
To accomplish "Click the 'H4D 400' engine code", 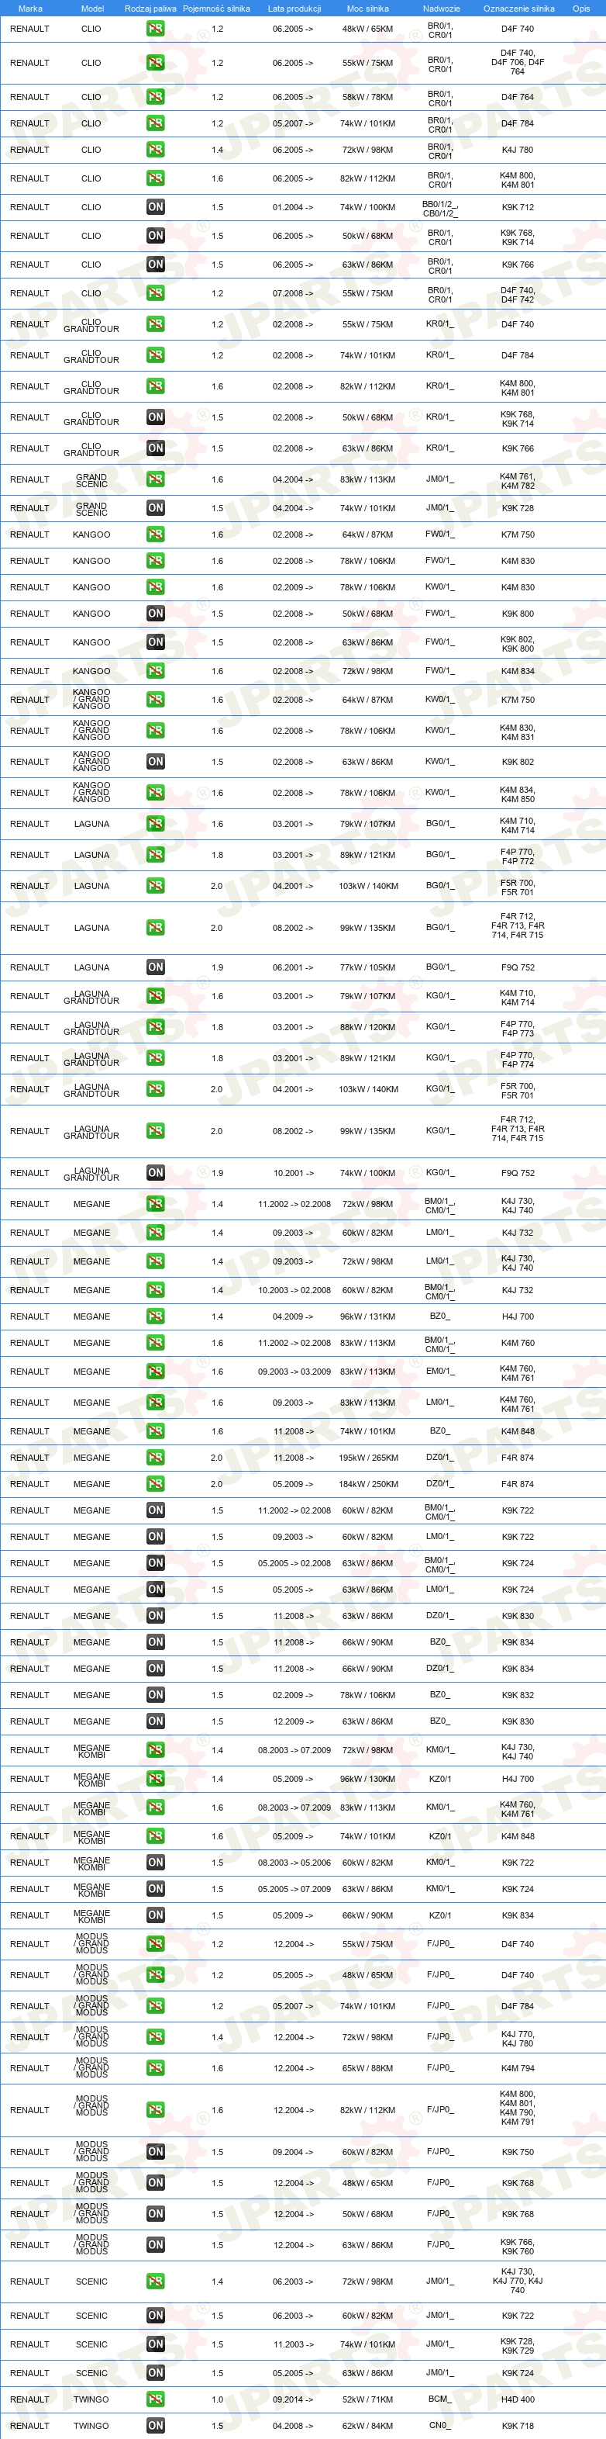I will [517, 2399].
